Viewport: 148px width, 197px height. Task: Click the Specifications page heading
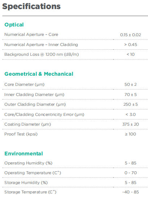[31, 7]
